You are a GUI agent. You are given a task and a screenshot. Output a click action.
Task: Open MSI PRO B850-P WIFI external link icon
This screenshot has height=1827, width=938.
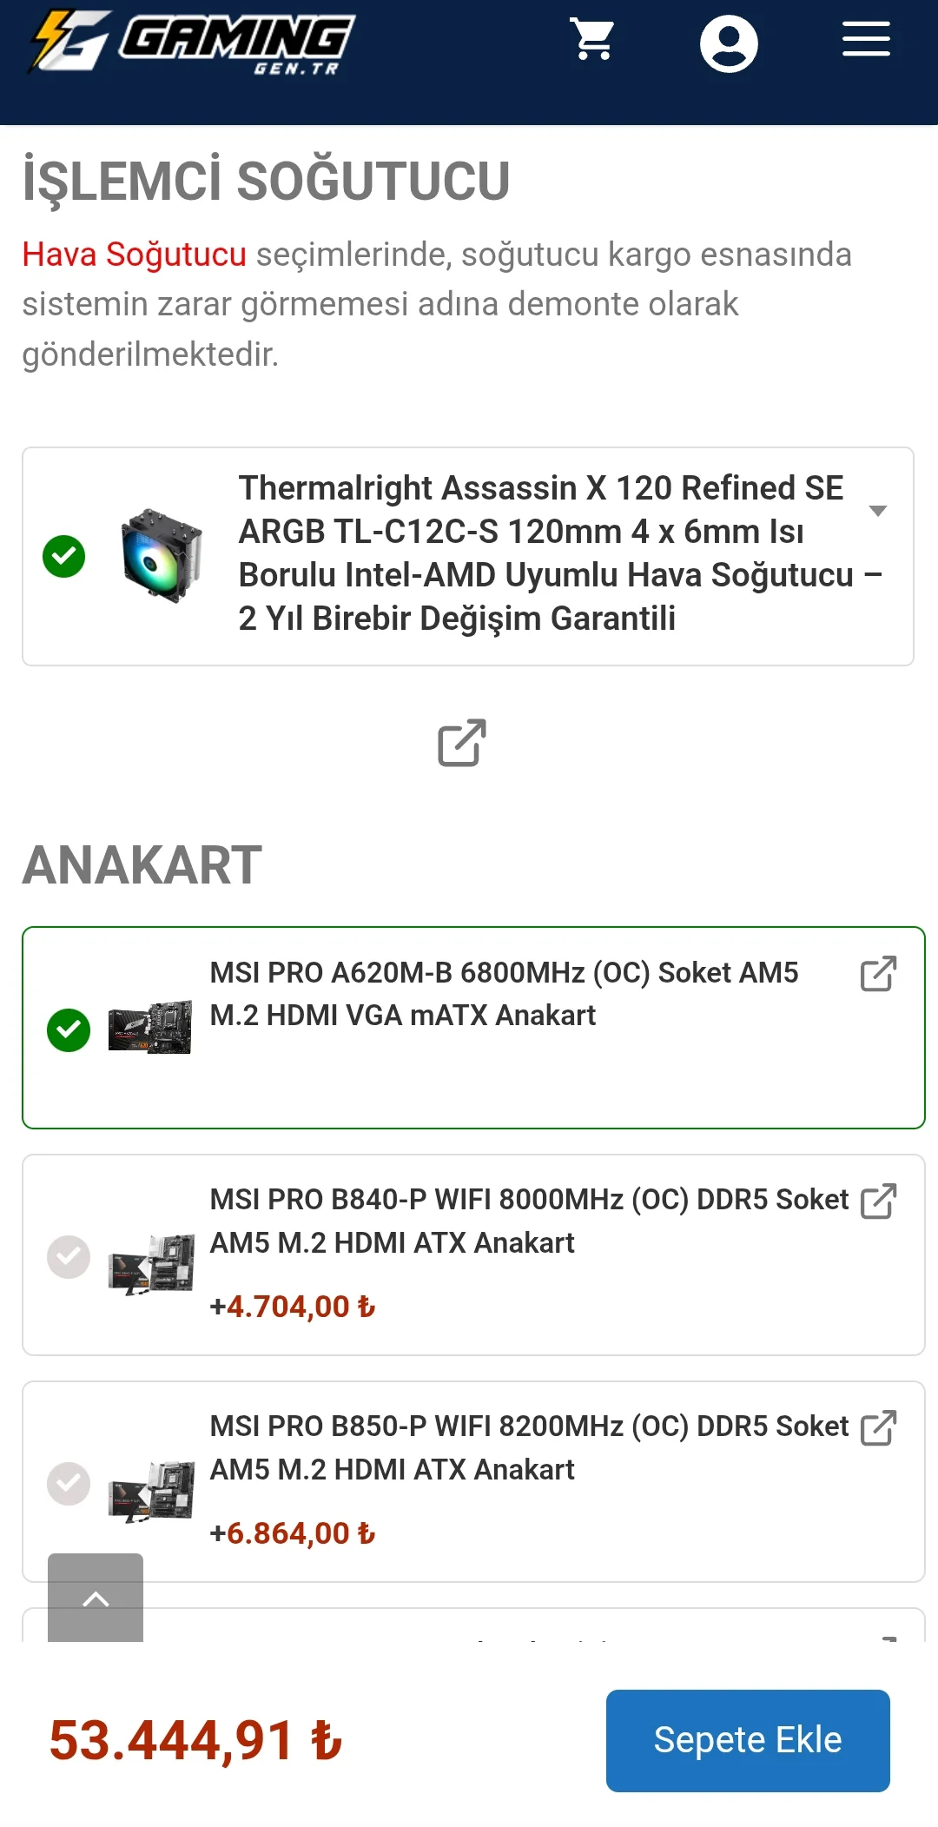coord(878,1428)
